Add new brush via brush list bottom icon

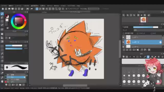(x=9, y=85)
